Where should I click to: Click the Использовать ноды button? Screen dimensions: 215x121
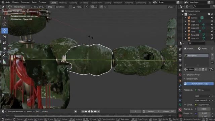click(x=199, y=84)
